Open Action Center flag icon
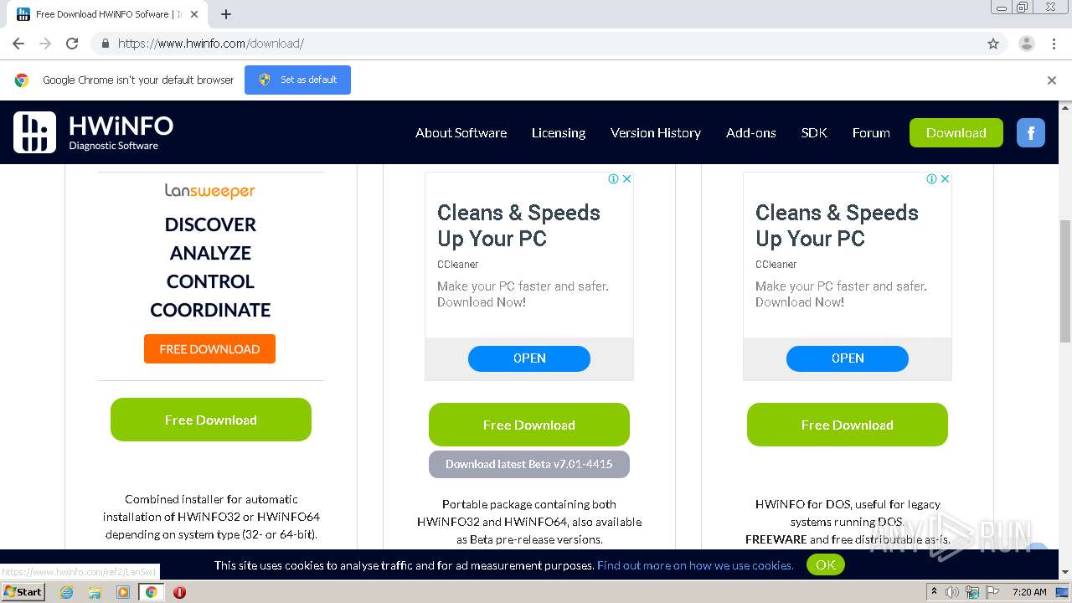Screen dimensions: 1072x603 tap(993, 592)
